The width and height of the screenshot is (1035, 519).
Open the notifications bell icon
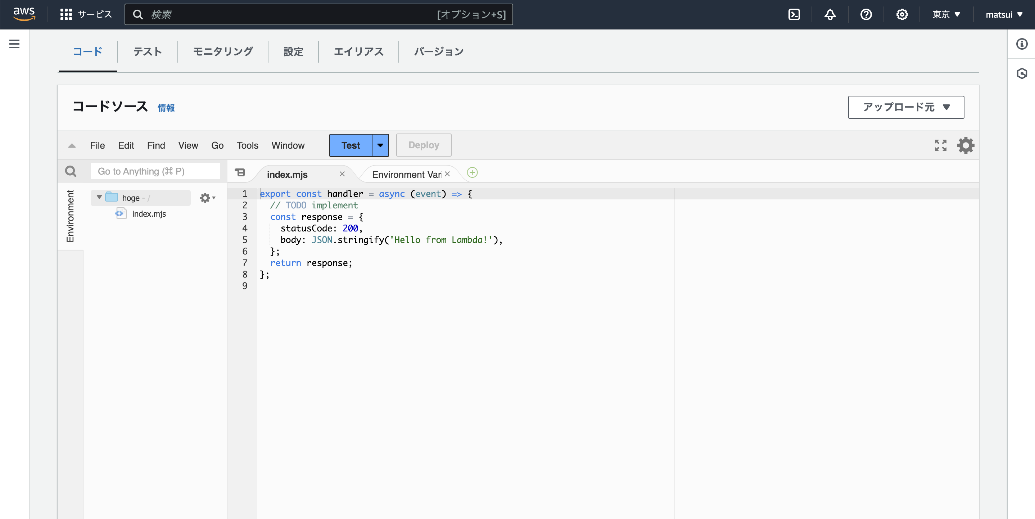(x=830, y=14)
